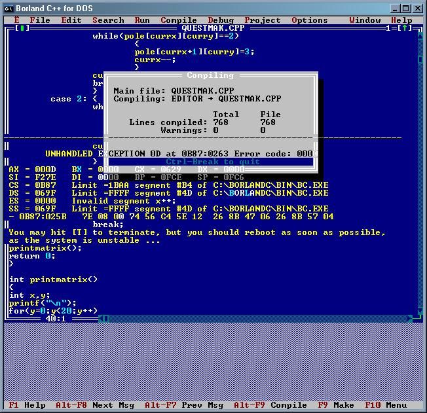Click the window number 1 indicator
The image size is (427, 413).
click(388, 27)
